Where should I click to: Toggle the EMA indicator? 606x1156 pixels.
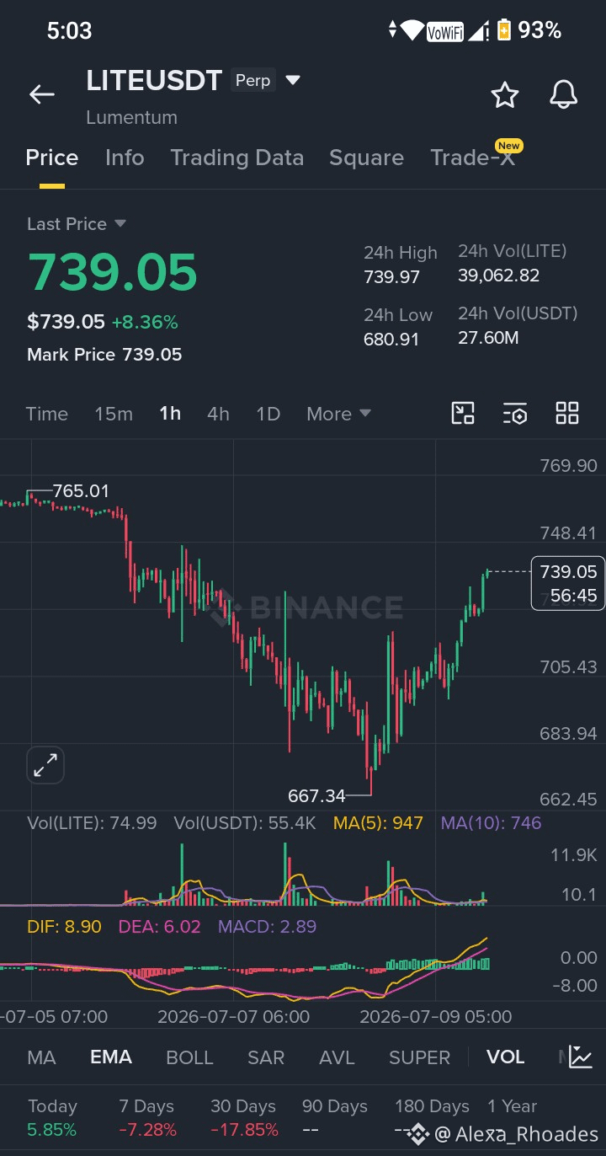pos(111,1057)
